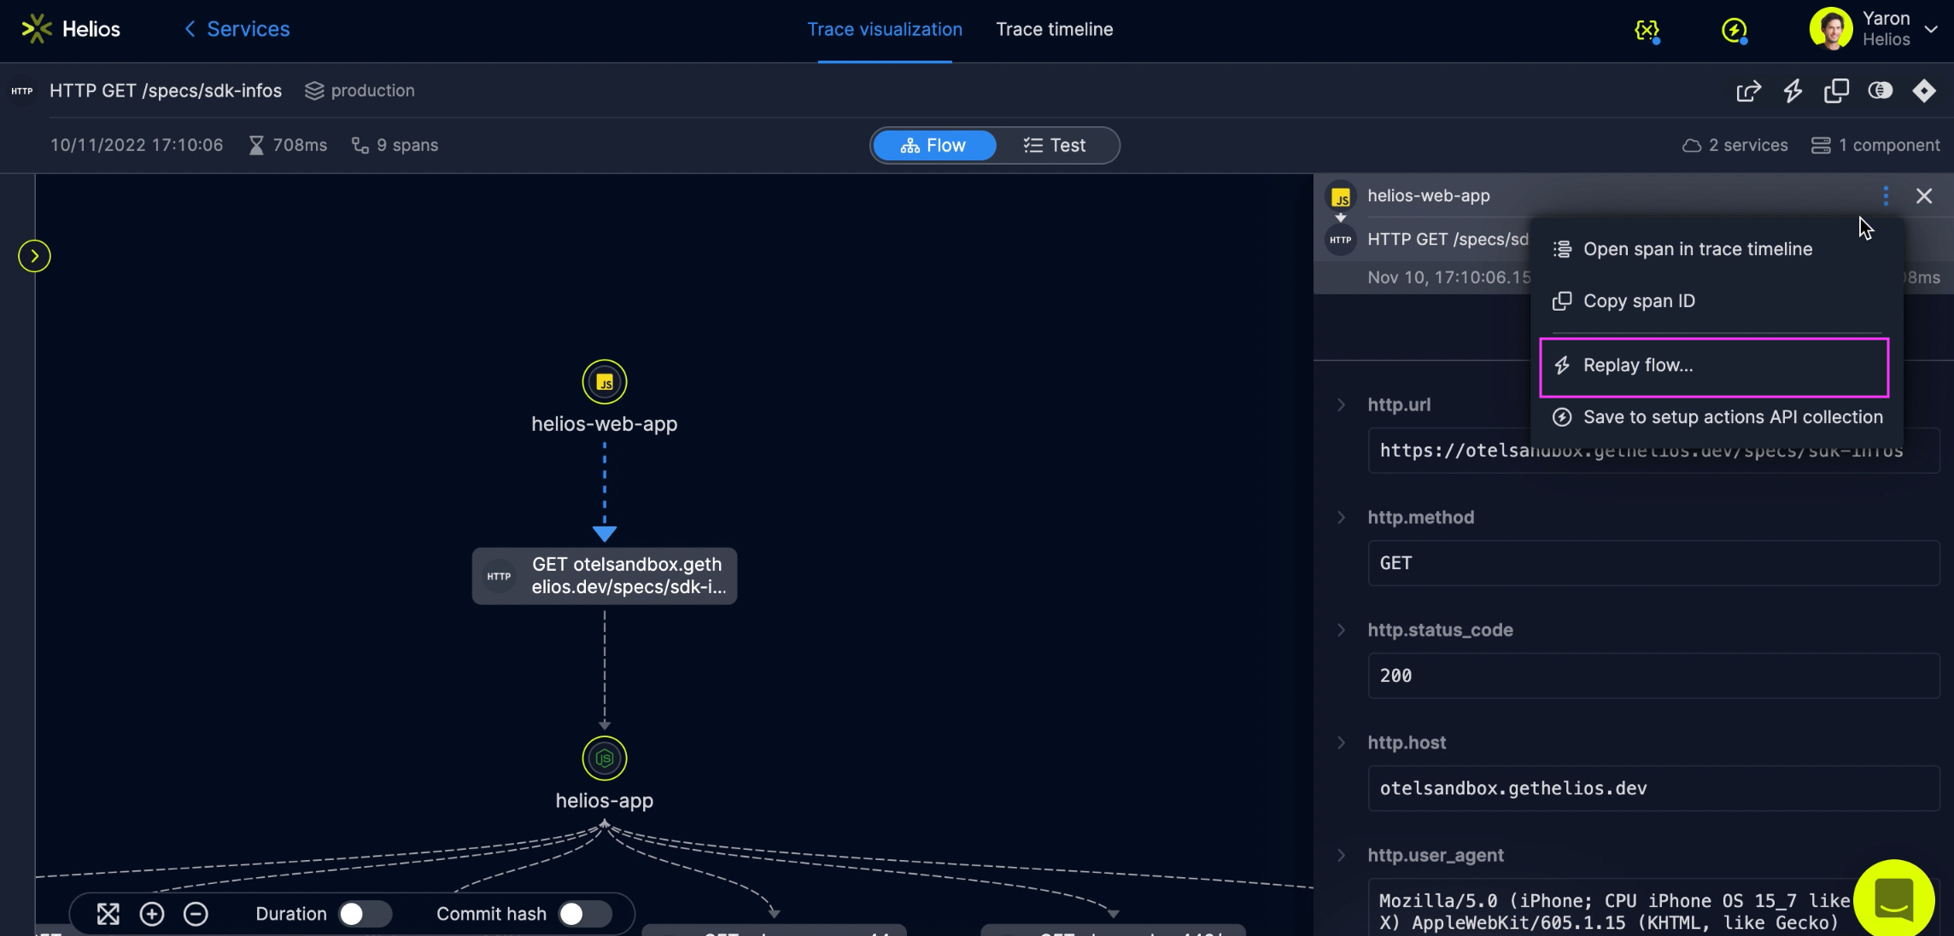Open chat support bubble
The width and height of the screenshot is (1954, 936).
[1893, 898]
